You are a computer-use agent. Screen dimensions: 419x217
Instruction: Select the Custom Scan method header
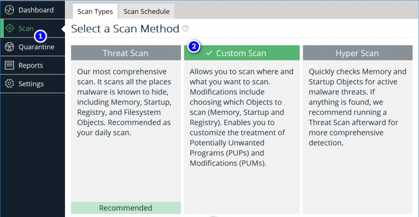coord(241,54)
